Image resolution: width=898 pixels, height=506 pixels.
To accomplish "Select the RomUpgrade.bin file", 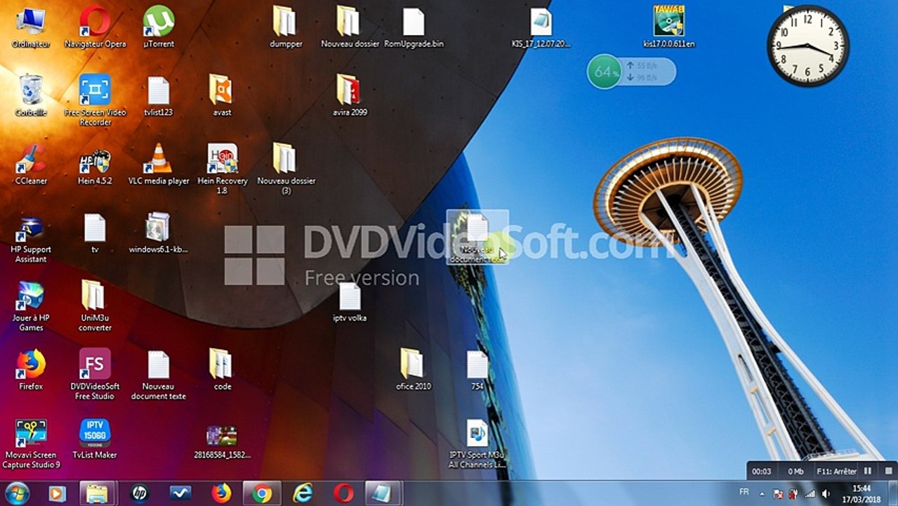I will [x=414, y=27].
